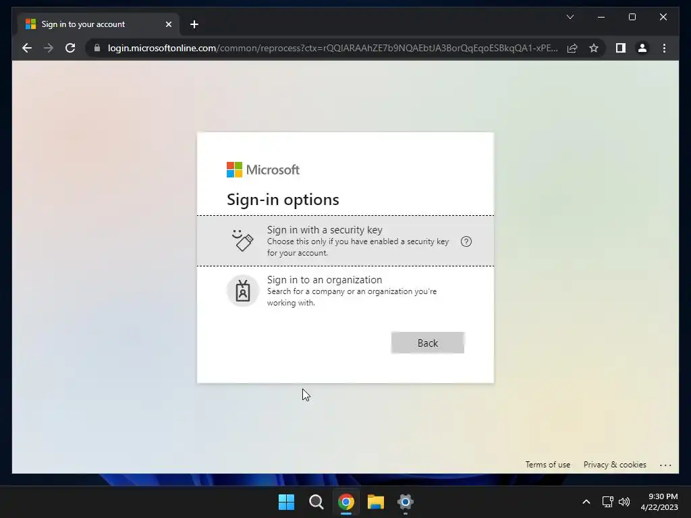Screen dimensions: 691x518
Task: Click the browser forward arrow
Action: pos(49,48)
